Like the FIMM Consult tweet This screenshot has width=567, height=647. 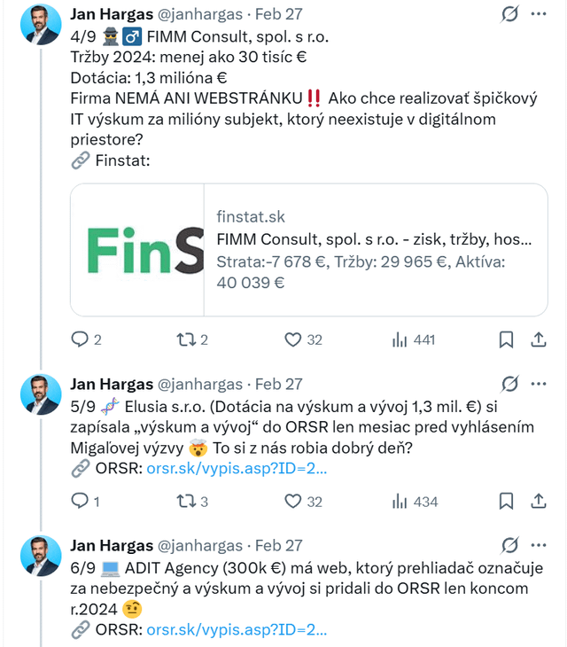click(x=293, y=339)
